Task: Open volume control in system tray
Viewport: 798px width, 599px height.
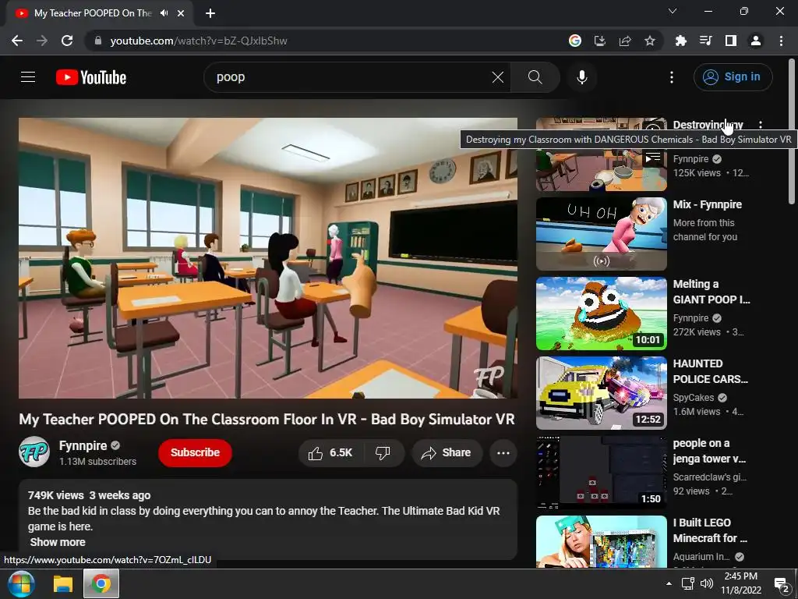Action: [706, 583]
